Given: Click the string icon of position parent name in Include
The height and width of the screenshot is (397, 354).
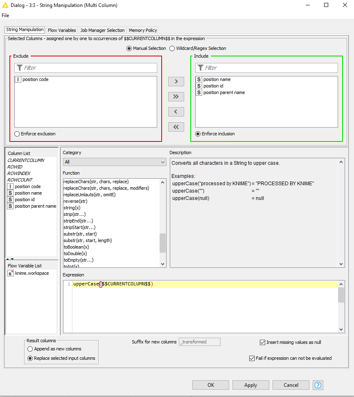Looking at the screenshot, I should (199, 93).
